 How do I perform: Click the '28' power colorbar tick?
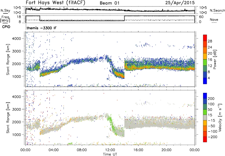(x=210, y=41)
